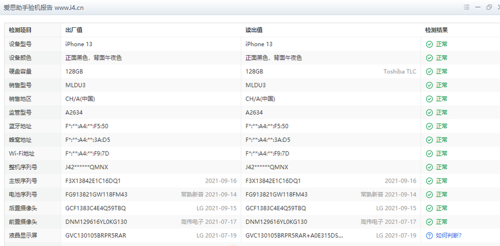Select the 电池序列号 row label
Screen dimensions: 500x246
coord(23,195)
